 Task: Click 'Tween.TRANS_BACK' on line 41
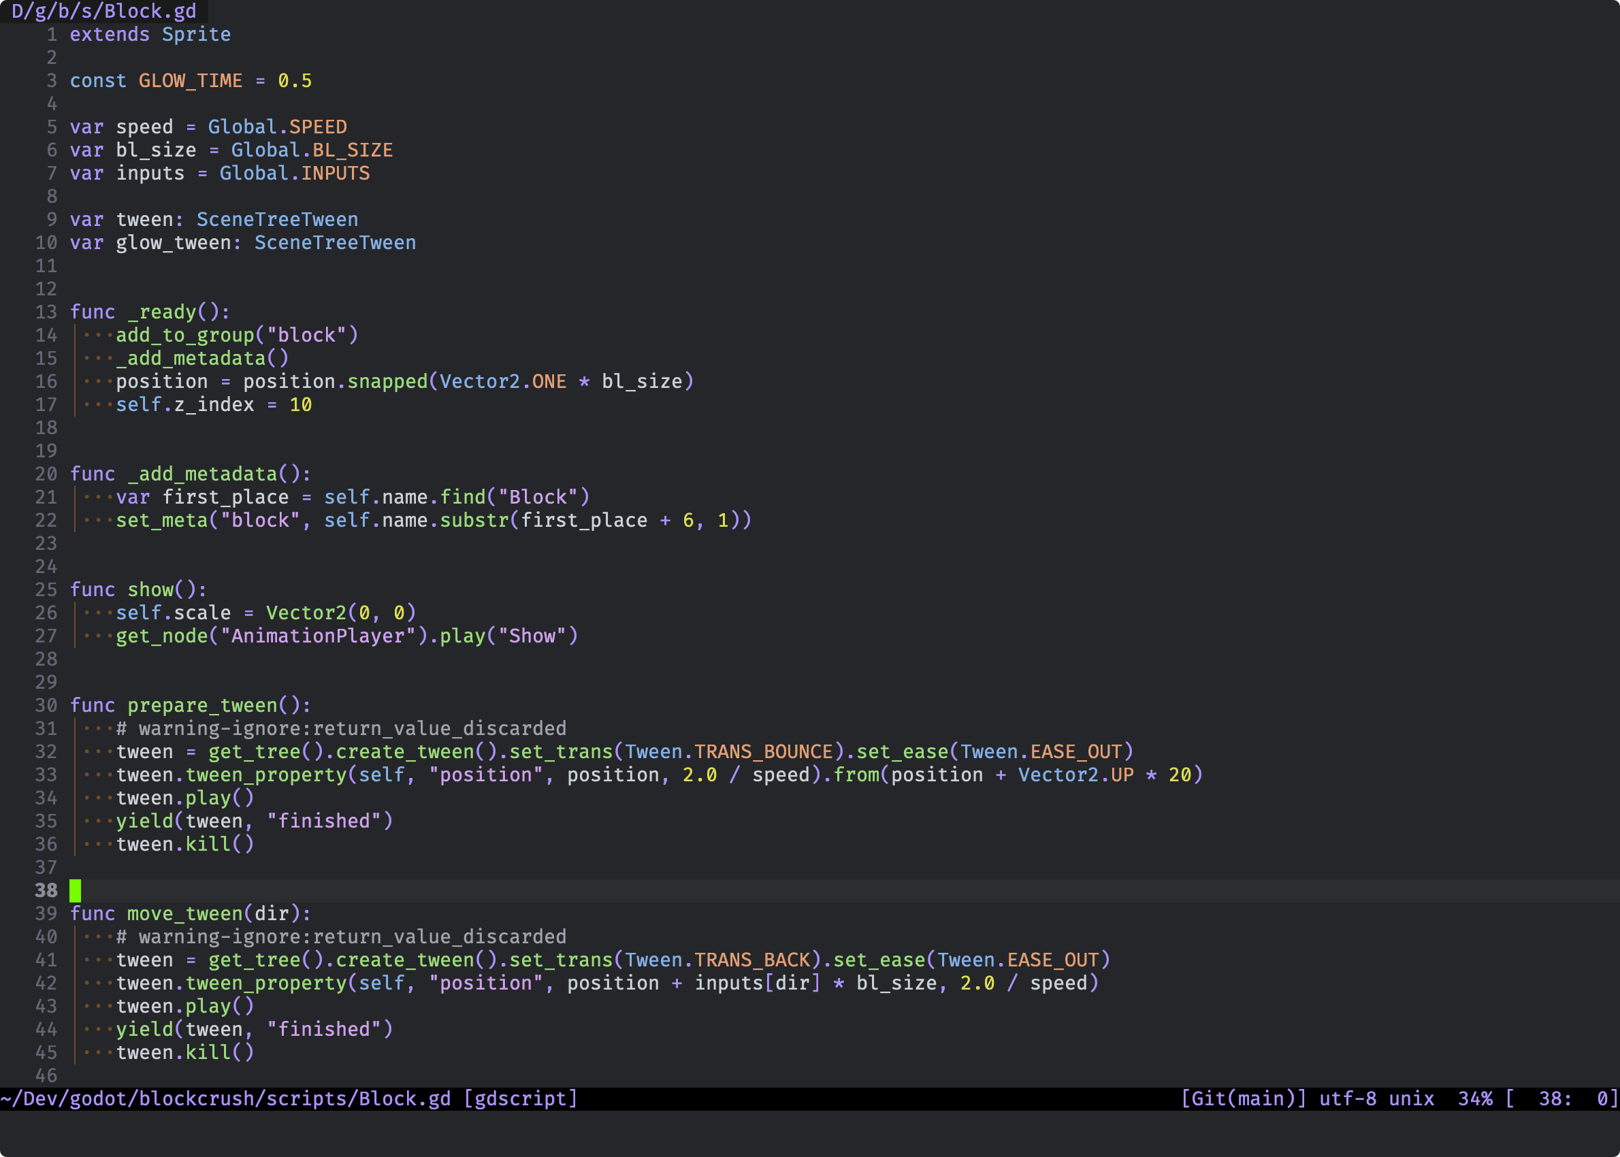[x=717, y=960]
